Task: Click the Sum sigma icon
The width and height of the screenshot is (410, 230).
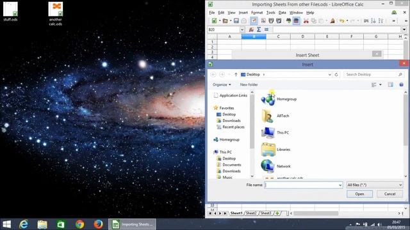Action: pyautogui.click(x=259, y=30)
